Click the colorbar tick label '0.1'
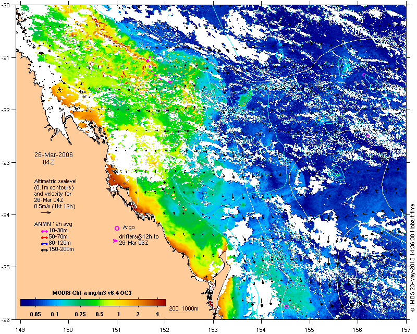The width and height of the screenshot is (417, 334). click(55, 314)
